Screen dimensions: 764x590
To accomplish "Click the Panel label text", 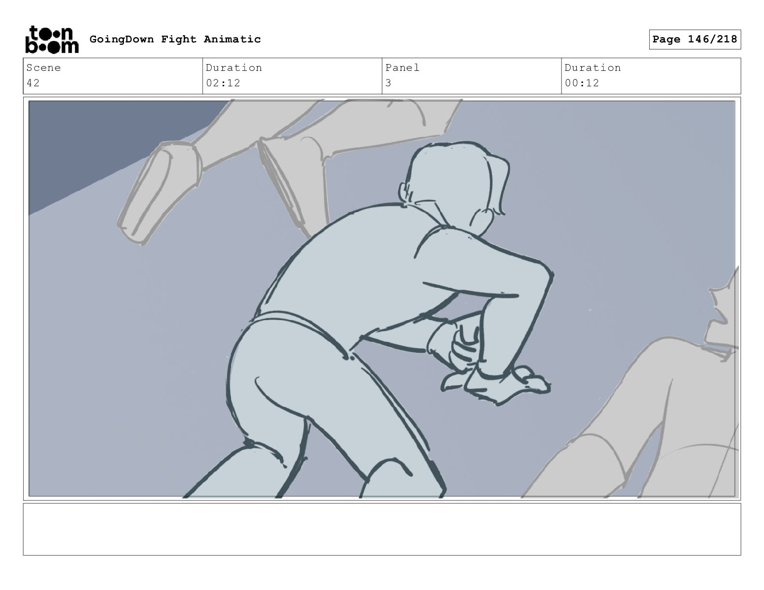I will point(402,67).
